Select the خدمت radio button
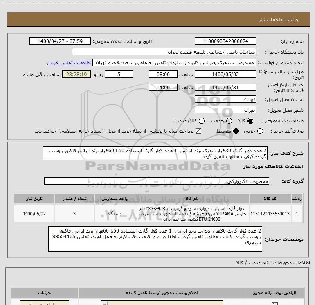The height and width of the screenshot is (305, 315). tap(229, 121)
